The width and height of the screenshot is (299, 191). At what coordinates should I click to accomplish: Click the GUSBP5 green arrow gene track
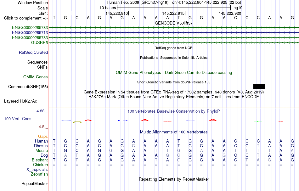click(x=174, y=43)
